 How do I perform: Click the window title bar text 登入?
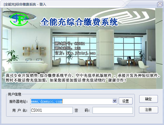coord(43,4)
